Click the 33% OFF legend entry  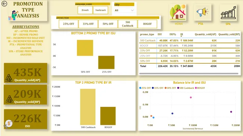click(157, 88)
